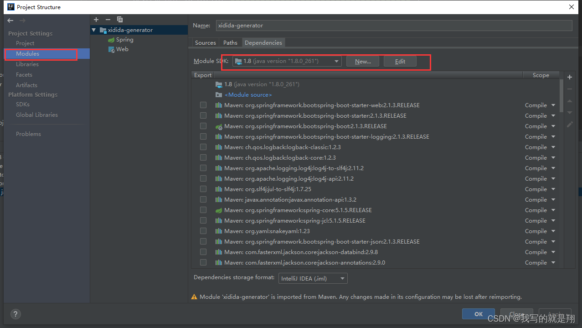Image resolution: width=582 pixels, height=328 pixels.
Task: Check export for spring-boot-starter-web
Action: (x=203, y=105)
